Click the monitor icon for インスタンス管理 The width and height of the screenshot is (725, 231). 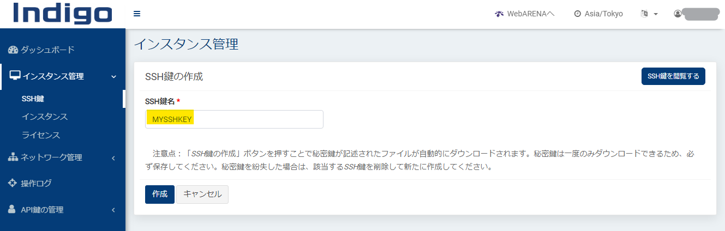(x=15, y=76)
